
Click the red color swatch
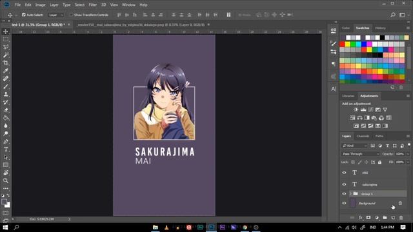pos(342,44)
